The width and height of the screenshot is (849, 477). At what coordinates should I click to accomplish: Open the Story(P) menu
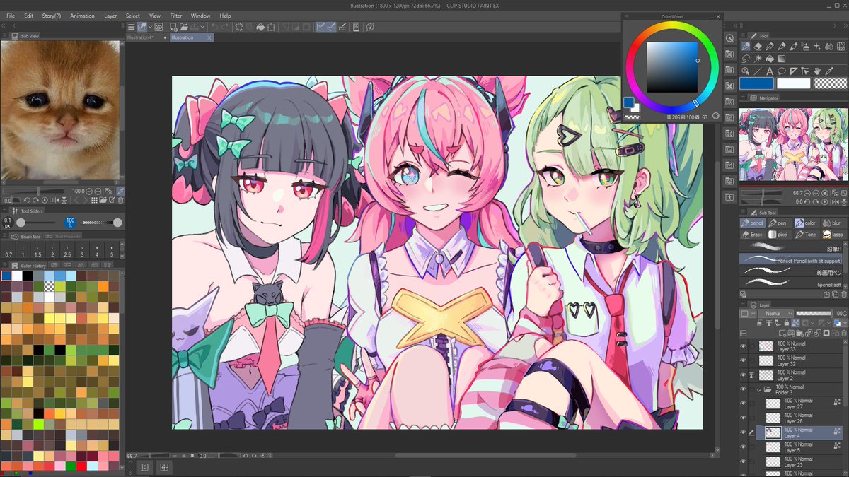[51, 15]
